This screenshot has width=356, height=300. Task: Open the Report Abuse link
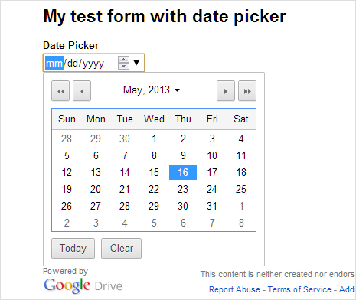coord(234,289)
